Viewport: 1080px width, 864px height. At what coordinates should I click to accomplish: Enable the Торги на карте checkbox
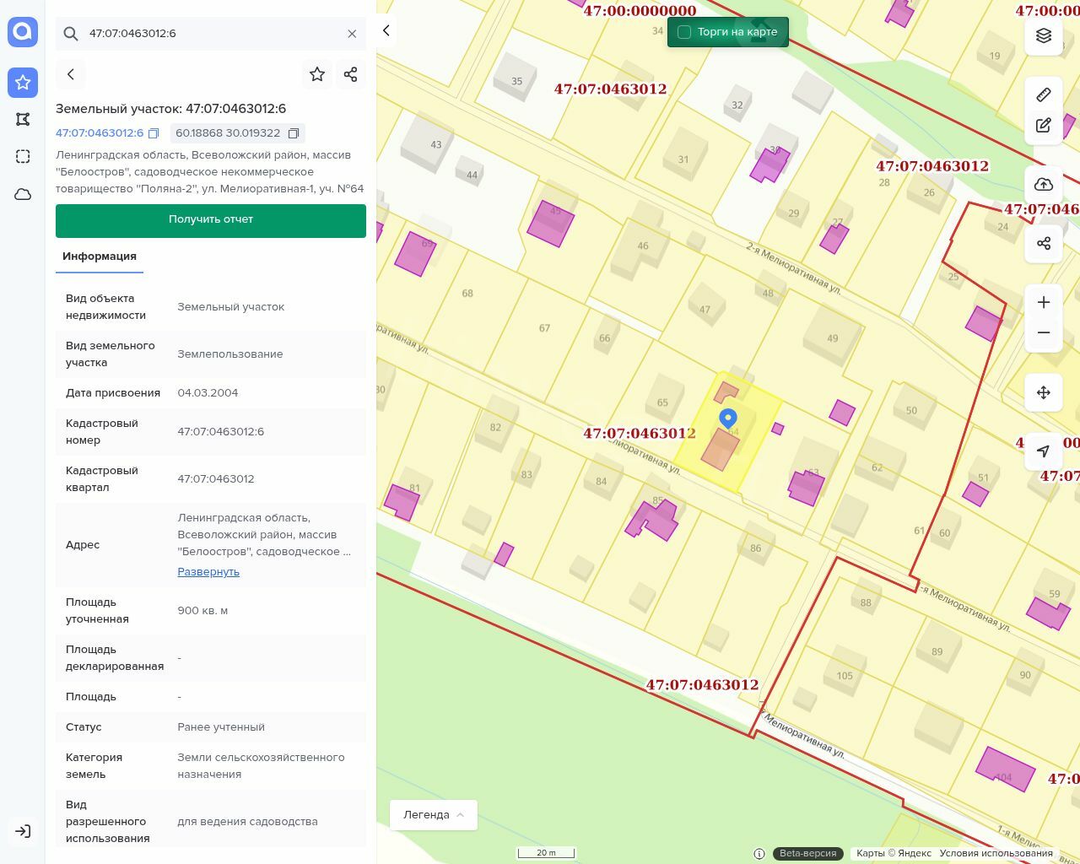(684, 32)
